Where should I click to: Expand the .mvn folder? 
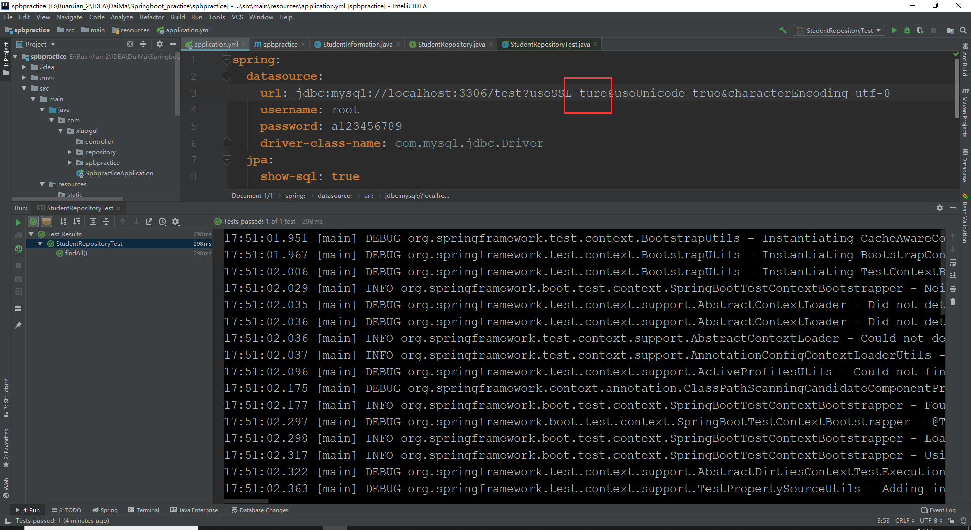point(24,78)
